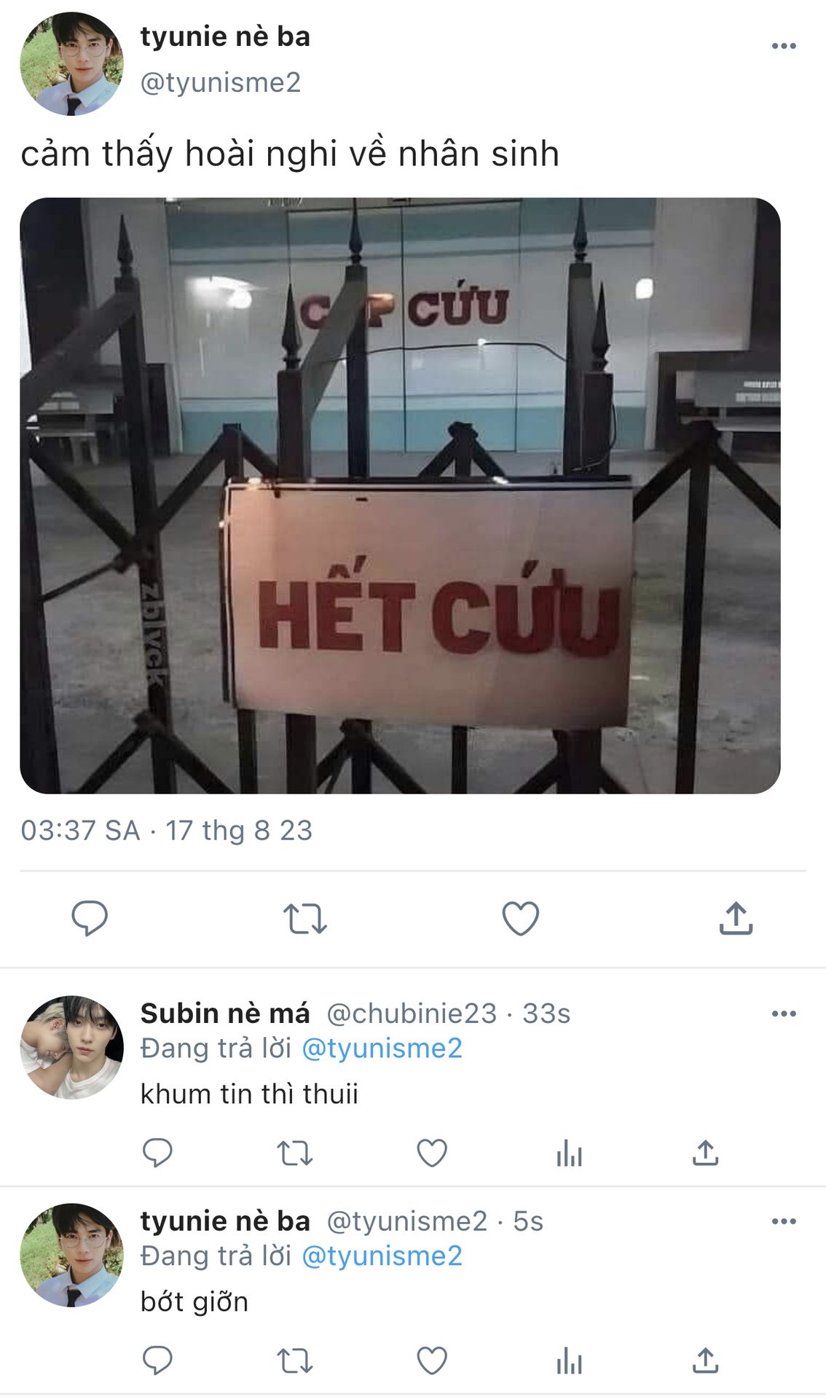View analytics for Subin nè má reply

point(569,1153)
